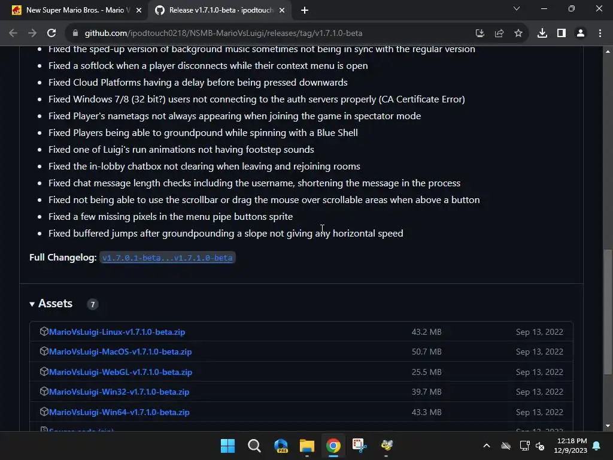This screenshot has height=460, width=613.
Task: Click package icon beside WebGL zip
Action: point(44,371)
